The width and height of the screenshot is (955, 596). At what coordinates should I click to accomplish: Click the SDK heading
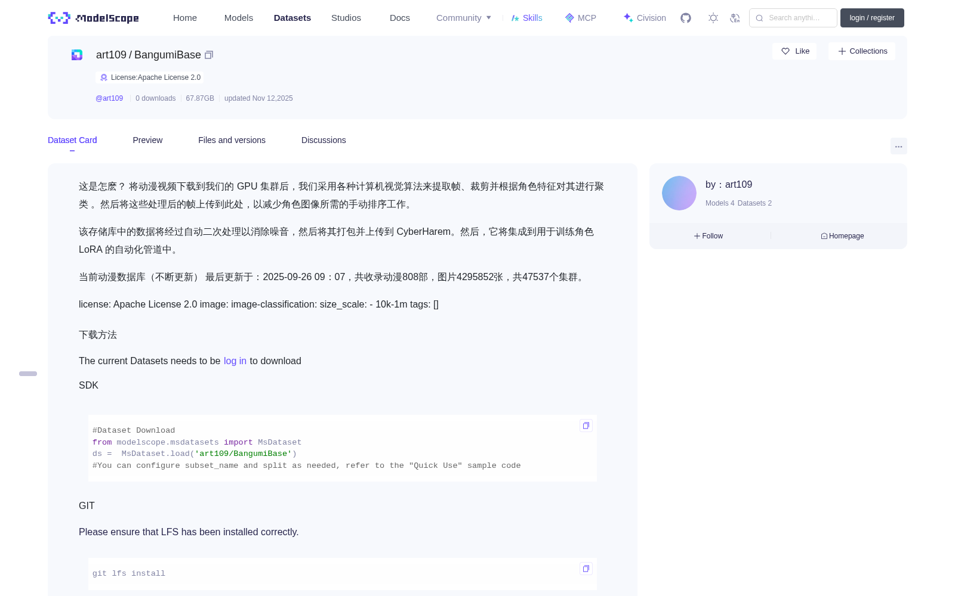88,386
